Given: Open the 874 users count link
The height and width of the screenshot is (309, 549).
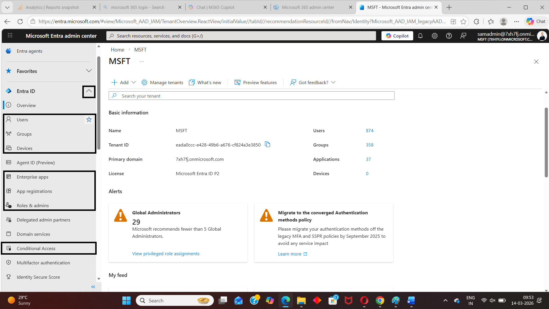Looking at the screenshot, I should 369,130.
